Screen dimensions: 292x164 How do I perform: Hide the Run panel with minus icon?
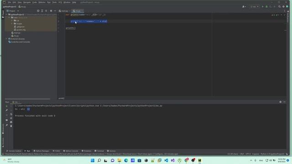284,102
